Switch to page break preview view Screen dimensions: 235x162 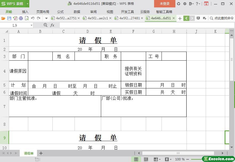(x=146, y=159)
